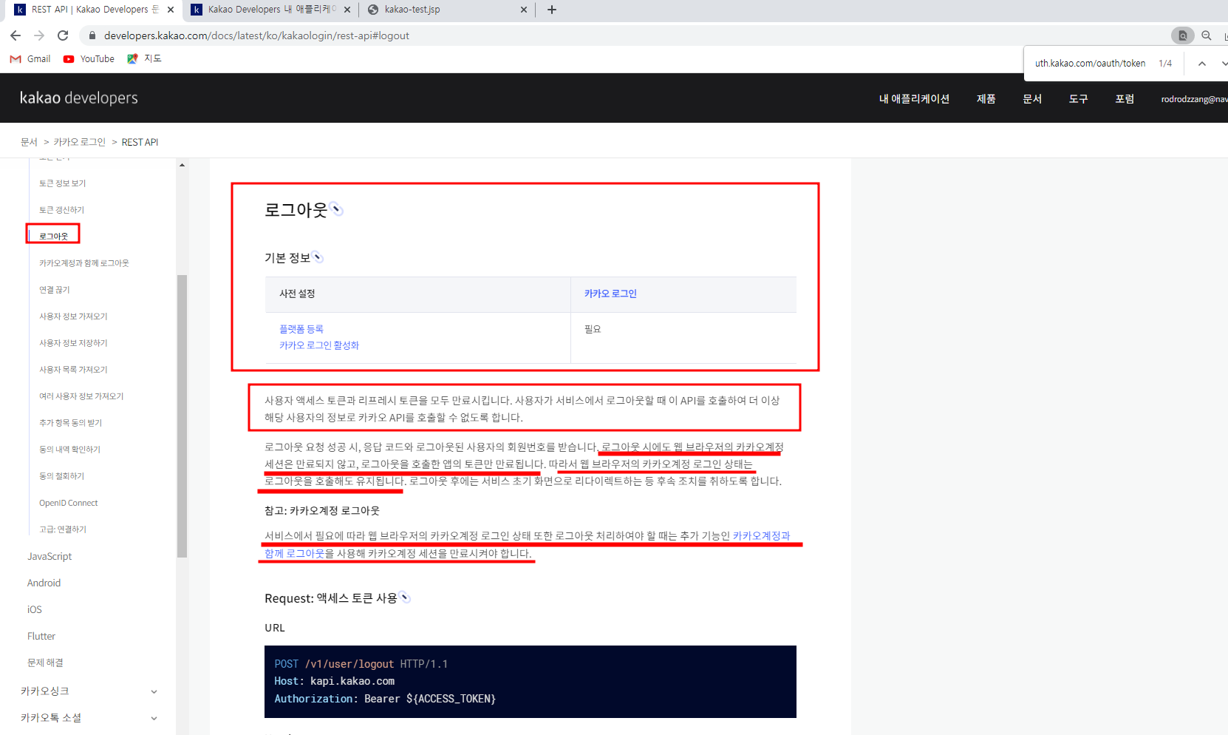Click anchor link icon beside 기본 정보
Viewport: 1228px width, 735px height.
coord(318,257)
